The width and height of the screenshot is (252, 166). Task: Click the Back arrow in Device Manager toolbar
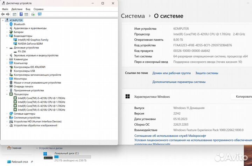tap(3, 14)
